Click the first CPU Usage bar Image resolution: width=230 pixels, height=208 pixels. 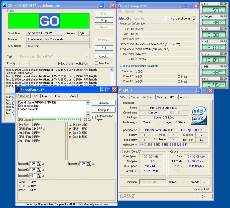pos(44,120)
